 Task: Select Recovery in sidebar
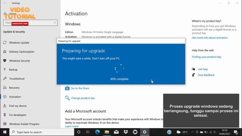pos(14,88)
